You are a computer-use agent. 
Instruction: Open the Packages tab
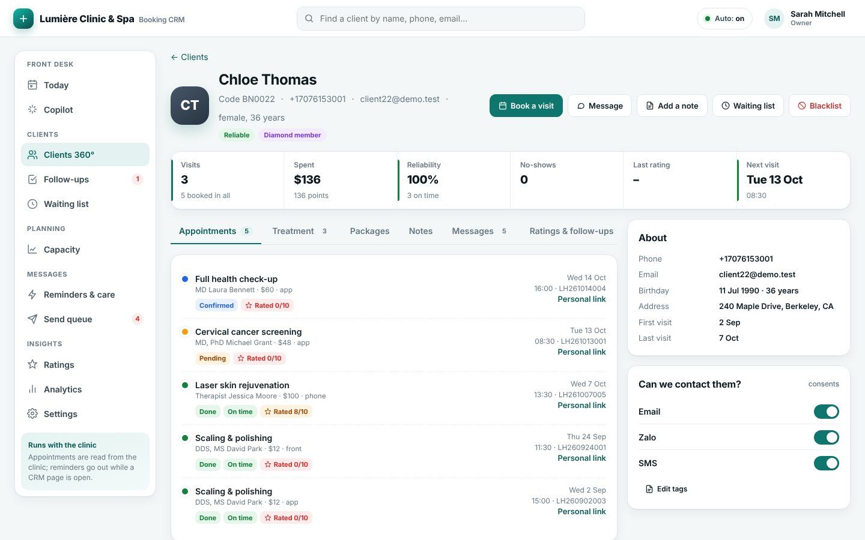(x=369, y=231)
